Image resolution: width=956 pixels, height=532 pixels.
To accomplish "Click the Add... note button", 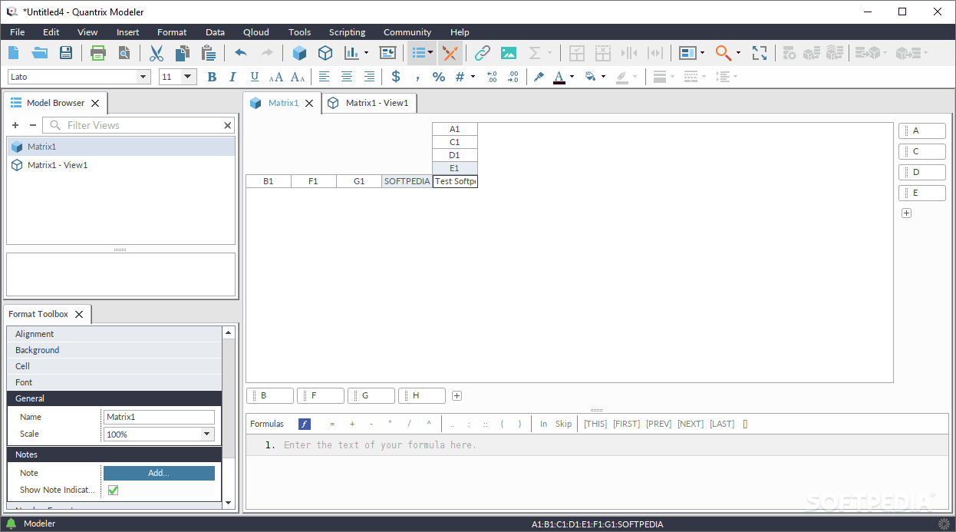I will pos(159,473).
